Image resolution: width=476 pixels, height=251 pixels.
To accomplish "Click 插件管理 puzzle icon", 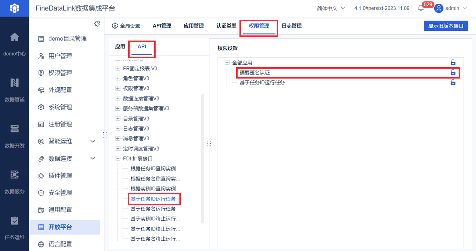I will pyautogui.click(x=41, y=176).
